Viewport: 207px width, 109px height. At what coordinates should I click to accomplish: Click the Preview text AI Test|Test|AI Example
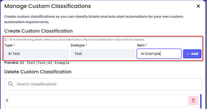(45, 63)
